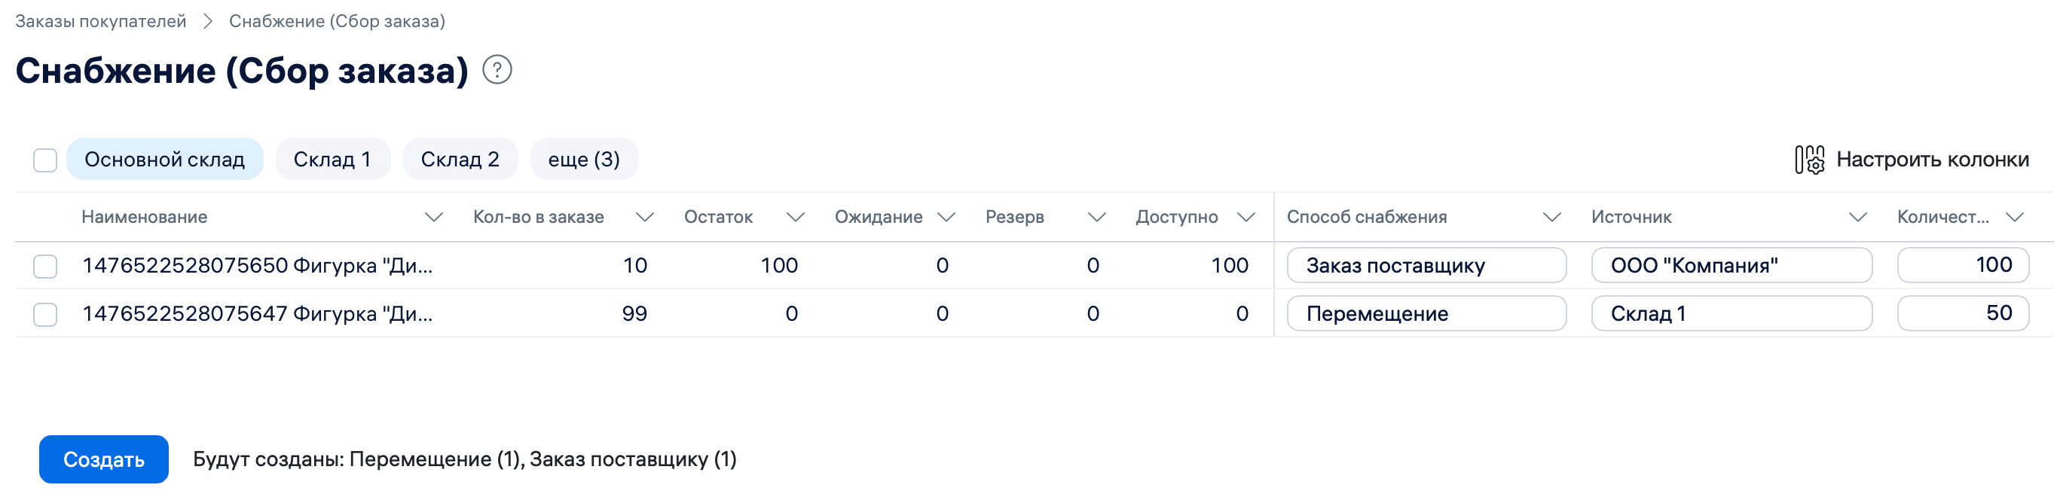This screenshot has height=497, width=2057.
Task: Expand the еще (3) warehouses list
Action: coord(584,159)
